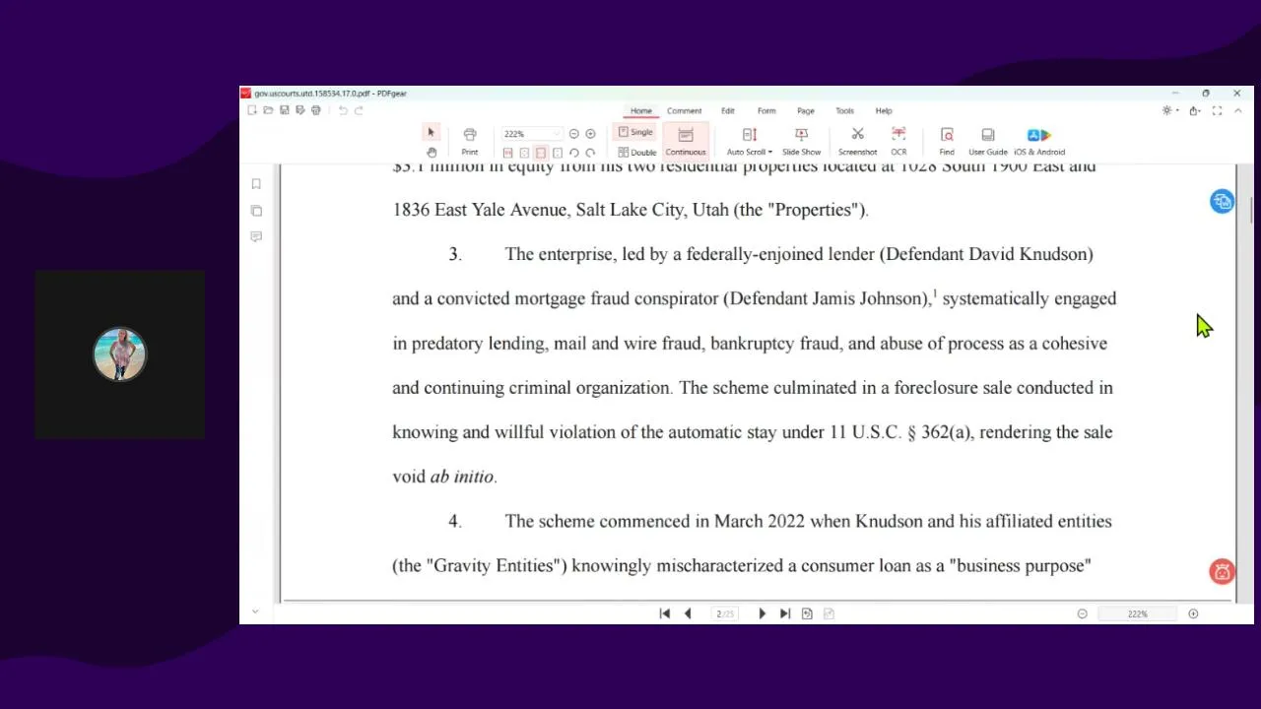1261x709 pixels.
Task: Choose the highlighted Fit Width icon
Action: [x=541, y=153]
